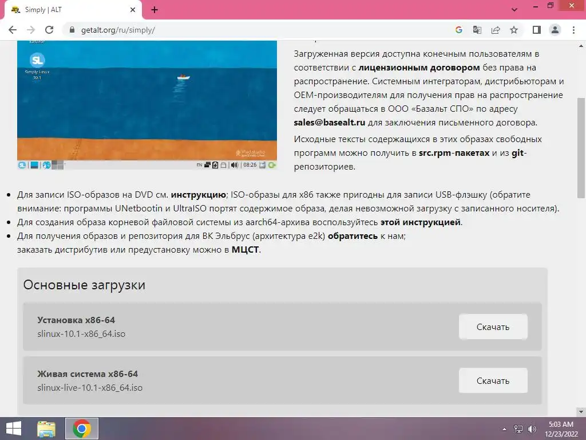View site security lock information
The image size is (586, 440).
pos(72,30)
